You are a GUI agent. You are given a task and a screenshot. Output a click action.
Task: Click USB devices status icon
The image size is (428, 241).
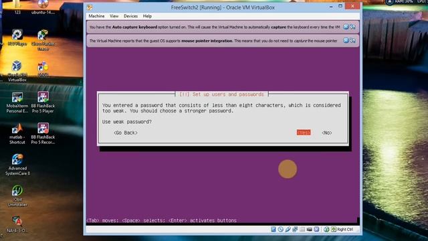tap(288, 229)
